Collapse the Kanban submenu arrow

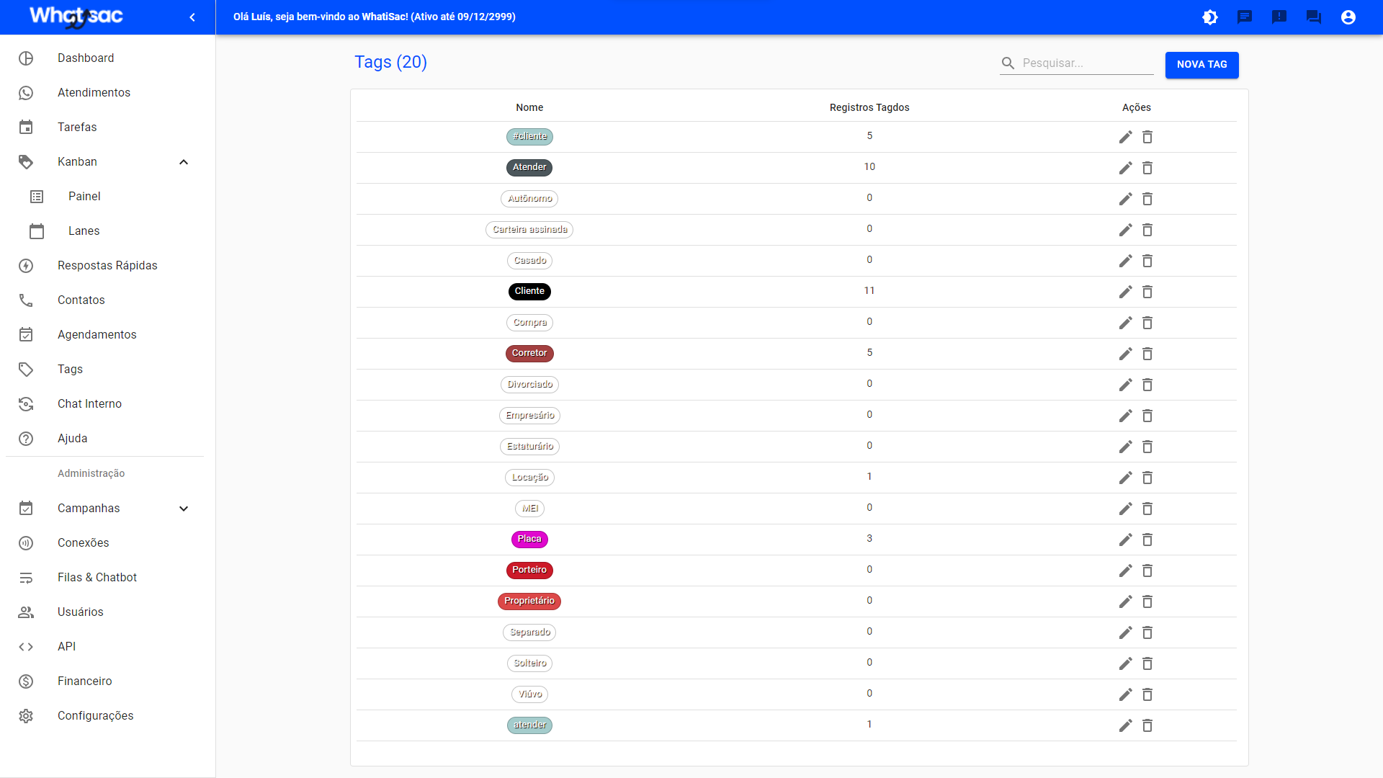pos(184,162)
